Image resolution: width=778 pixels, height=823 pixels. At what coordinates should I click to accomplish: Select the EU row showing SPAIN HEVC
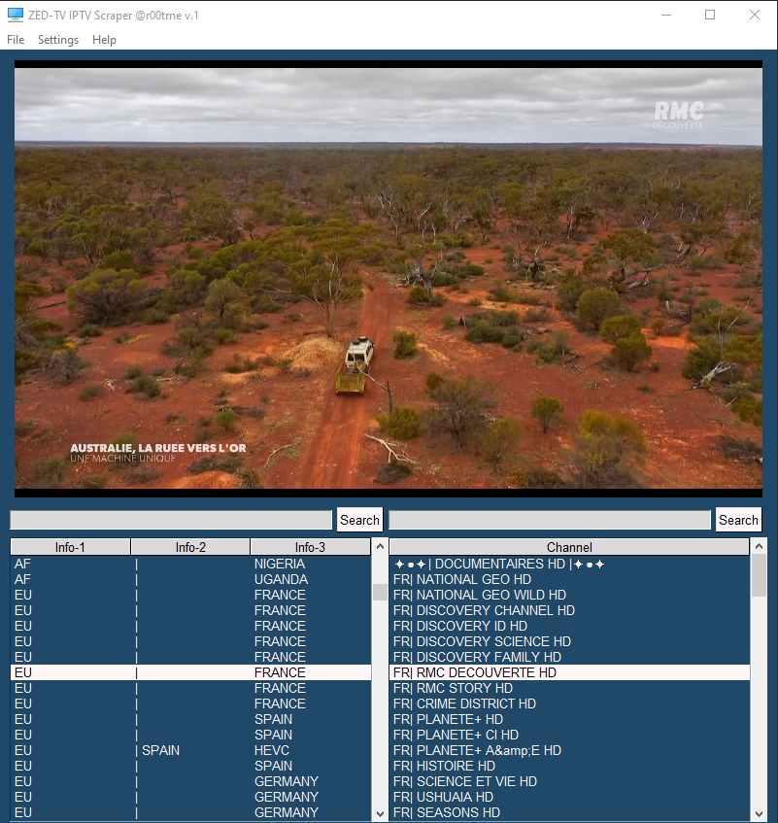click(x=189, y=750)
